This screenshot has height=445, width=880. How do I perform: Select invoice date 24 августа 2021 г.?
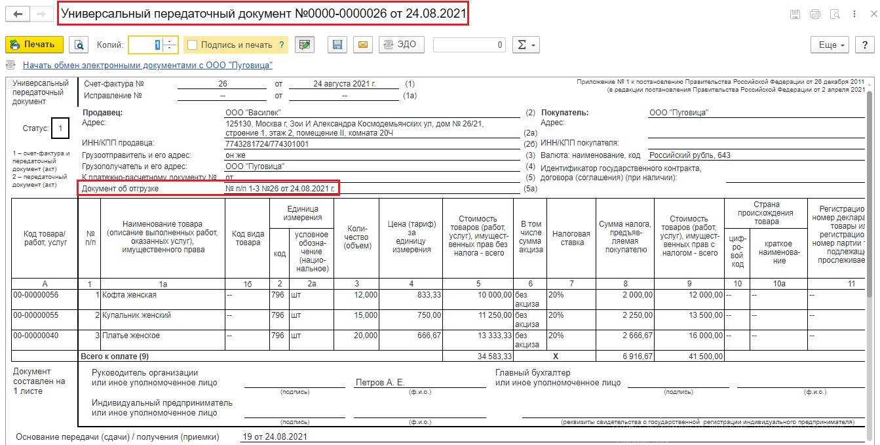coord(344,84)
